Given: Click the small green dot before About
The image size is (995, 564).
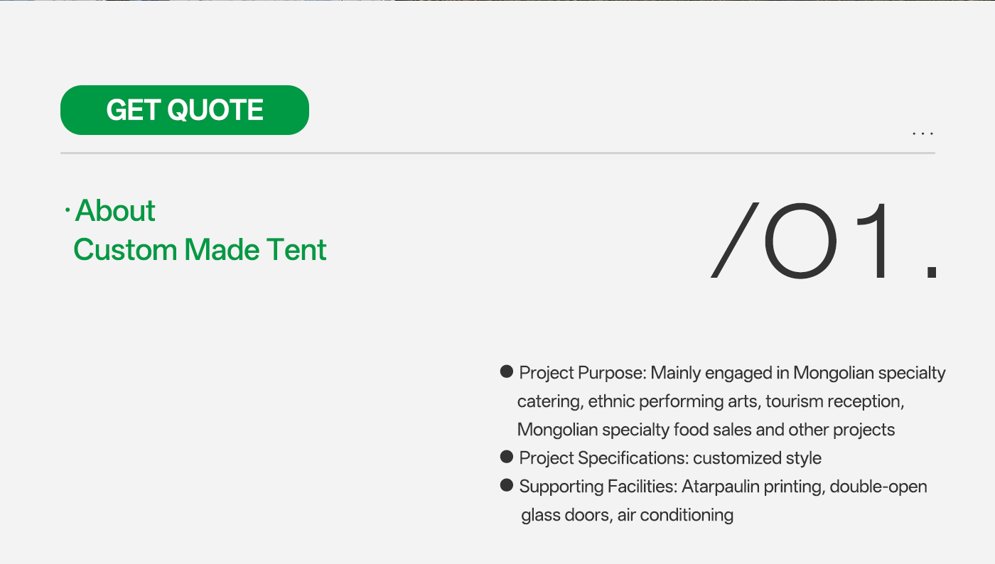Looking at the screenshot, I should (x=67, y=211).
